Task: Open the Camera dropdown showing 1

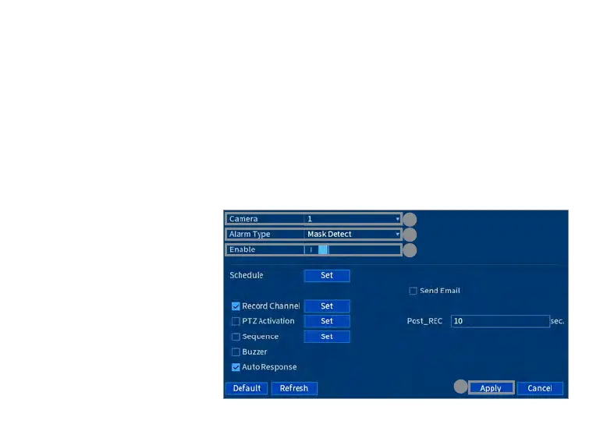Action: (x=353, y=219)
